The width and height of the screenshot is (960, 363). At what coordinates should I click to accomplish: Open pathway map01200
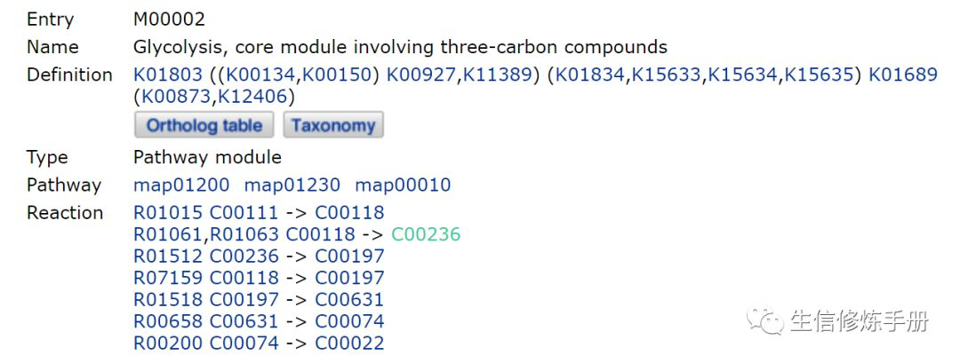point(181,185)
